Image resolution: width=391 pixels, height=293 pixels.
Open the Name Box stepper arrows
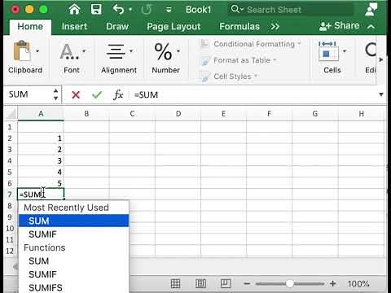55,94
